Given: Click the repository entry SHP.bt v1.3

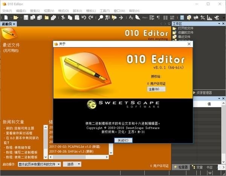Looking at the screenshot, I should pyautogui.click(x=71, y=152).
